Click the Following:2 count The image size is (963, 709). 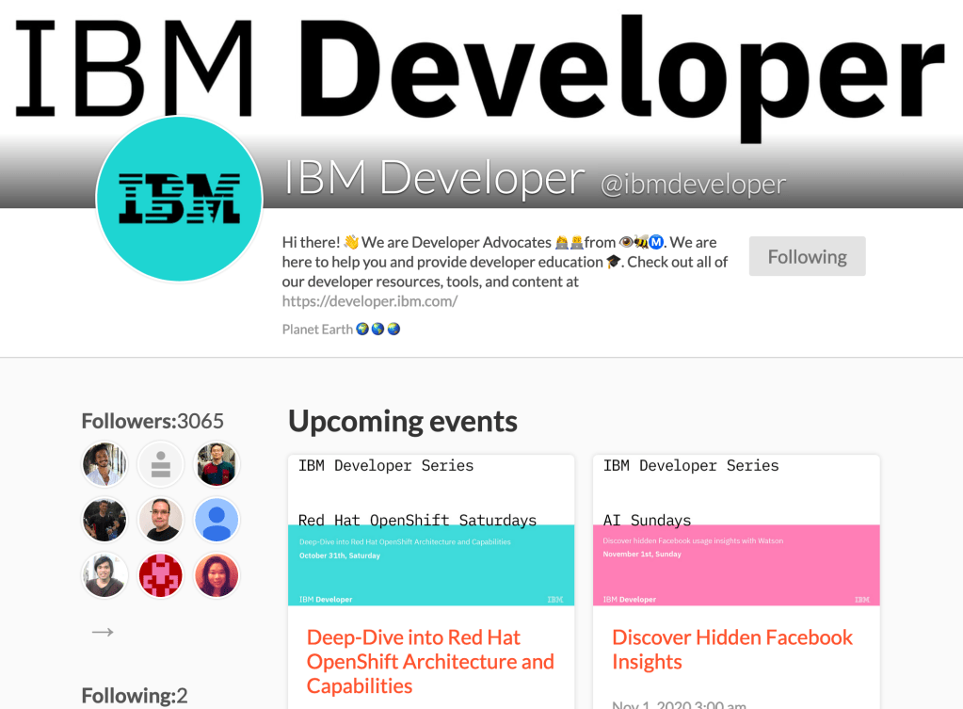click(134, 695)
